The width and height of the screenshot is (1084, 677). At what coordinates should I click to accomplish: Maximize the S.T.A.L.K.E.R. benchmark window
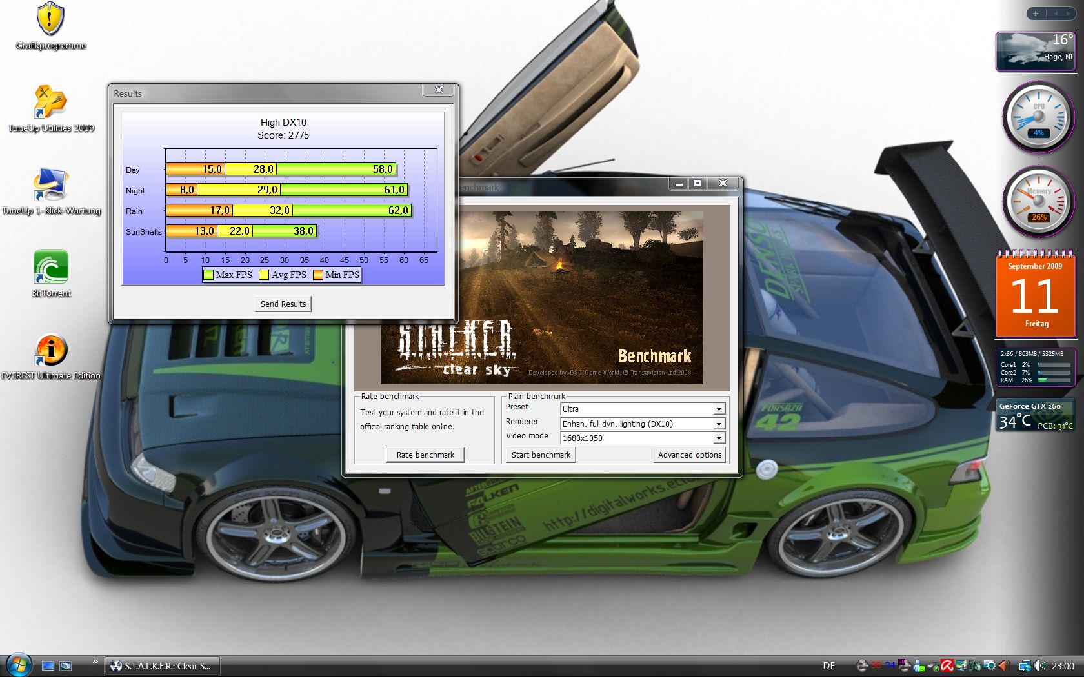click(697, 184)
